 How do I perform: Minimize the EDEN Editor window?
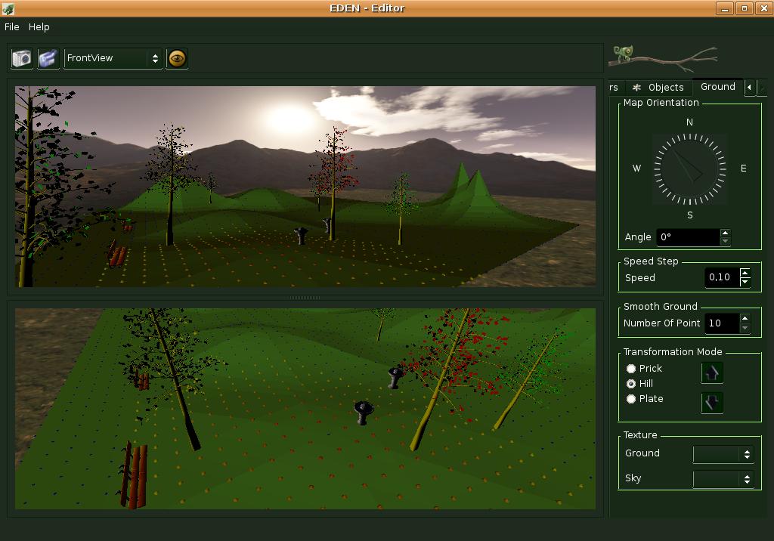[725, 8]
